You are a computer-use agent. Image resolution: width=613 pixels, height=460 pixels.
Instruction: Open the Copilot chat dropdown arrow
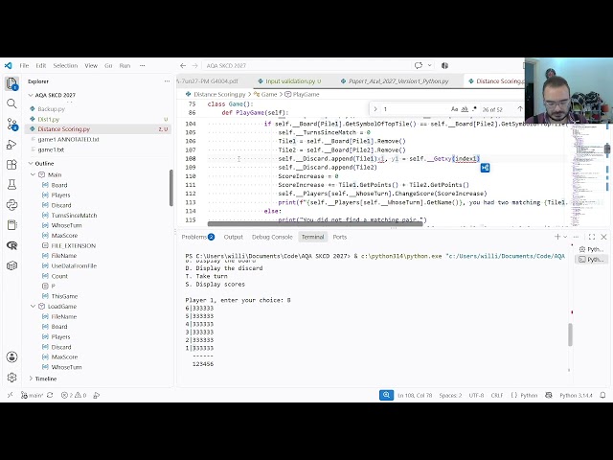click(430, 66)
